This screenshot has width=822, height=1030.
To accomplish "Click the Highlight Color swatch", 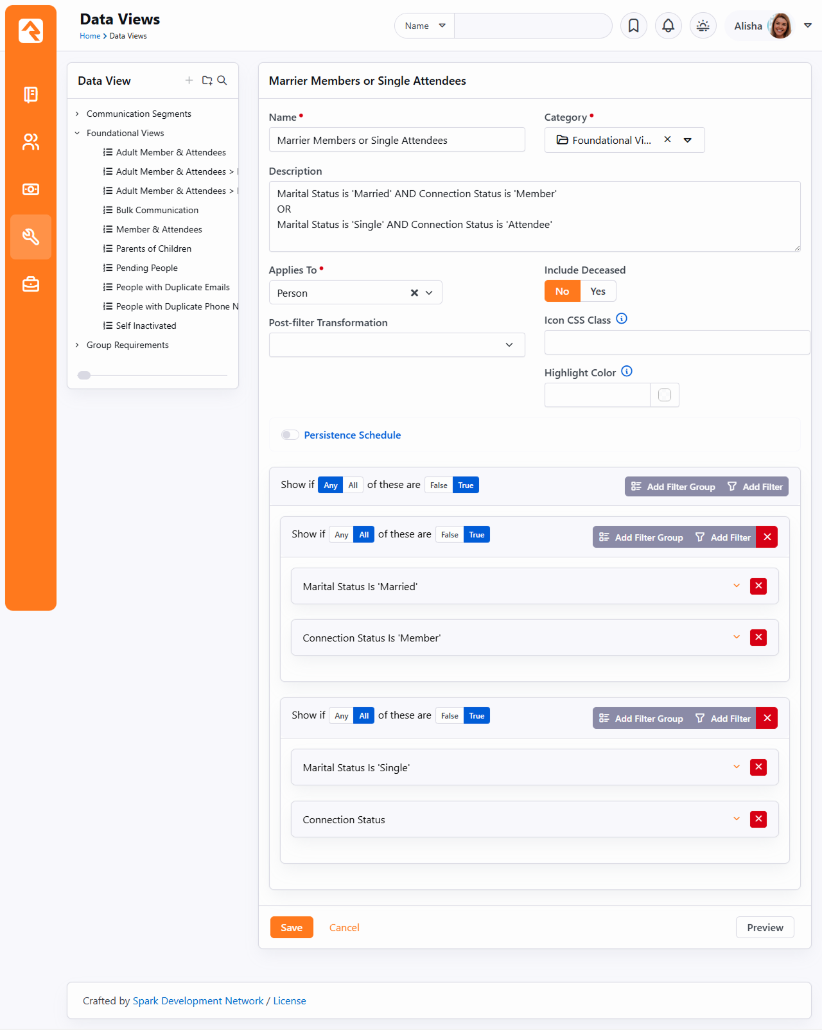I will [x=664, y=395].
